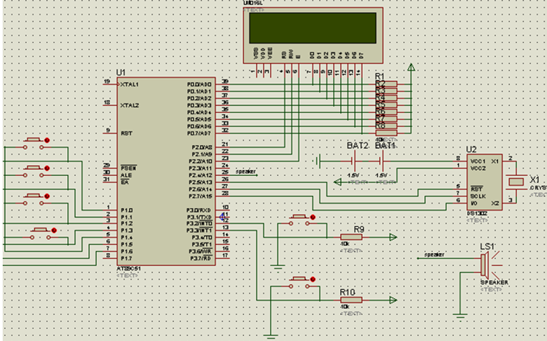Select the push button switch connected to R10
The width and height of the screenshot is (547, 341).
(x=299, y=283)
